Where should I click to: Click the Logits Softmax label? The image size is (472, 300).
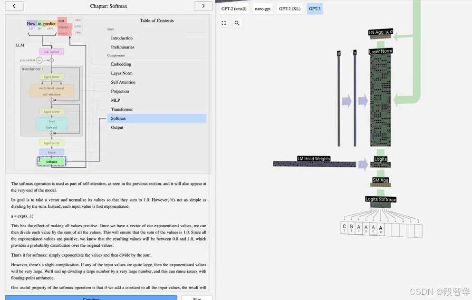(x=380, y=199)
